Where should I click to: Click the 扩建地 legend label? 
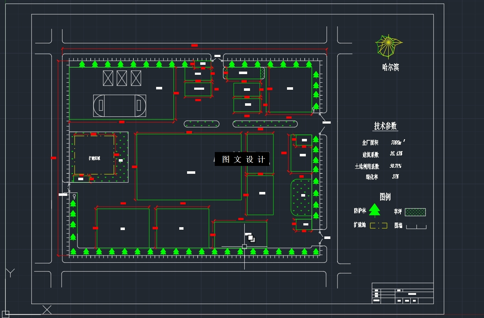pos(360,225)
